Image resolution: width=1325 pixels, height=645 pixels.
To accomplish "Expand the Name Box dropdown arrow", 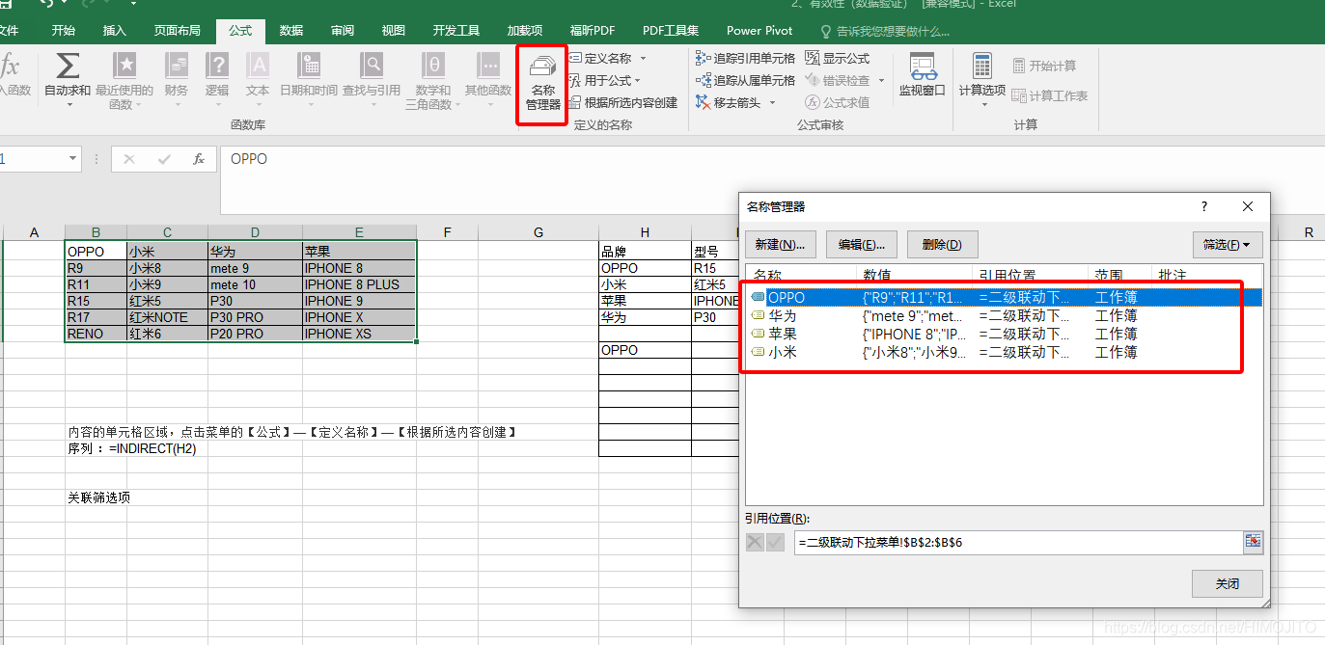I will (73, 159).
